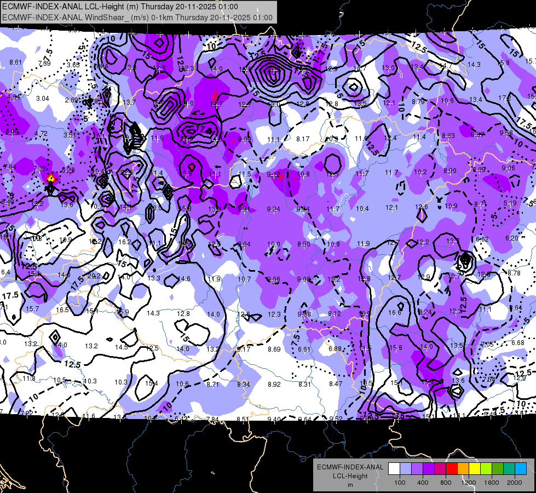The image size is (536, 493).
Task: Click the legend tick label 400
Action: [423, 483]
